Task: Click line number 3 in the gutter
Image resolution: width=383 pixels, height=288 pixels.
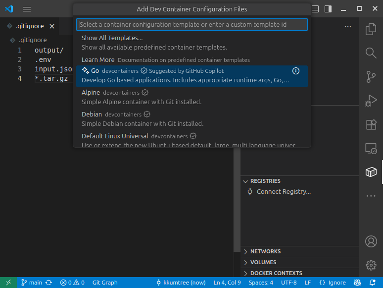Action: tap(19, 69)
